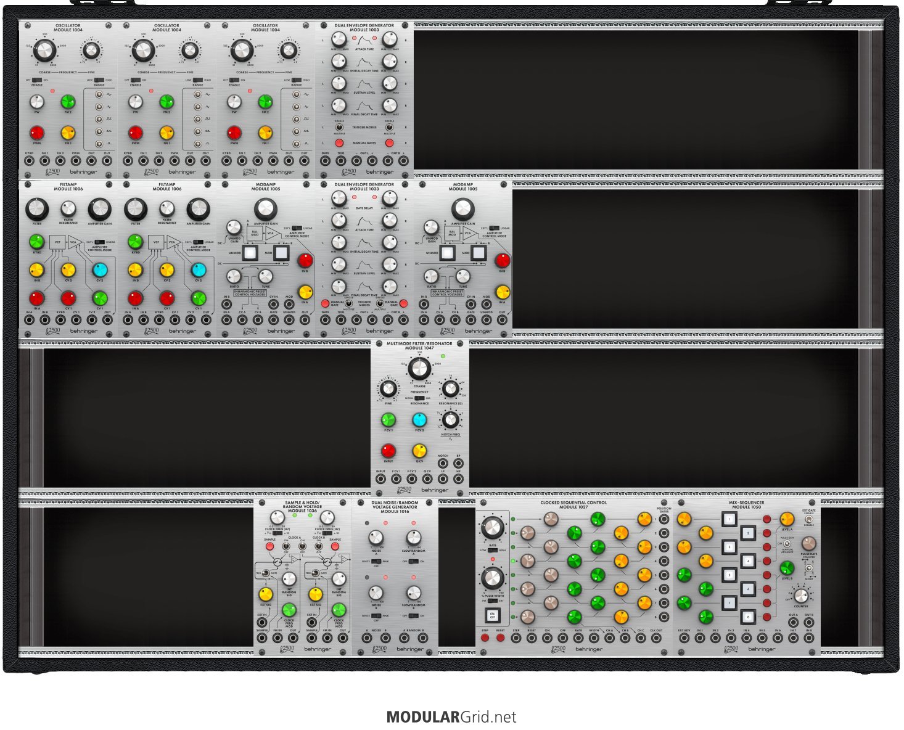Push the ON/OFF button on Module 1027
This screenshot has height=730, width=904.
492,615
